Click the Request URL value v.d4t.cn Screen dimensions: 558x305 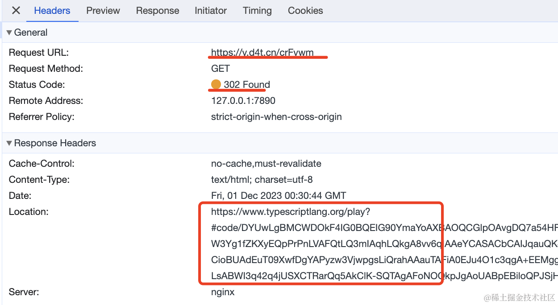click(262, 53)
